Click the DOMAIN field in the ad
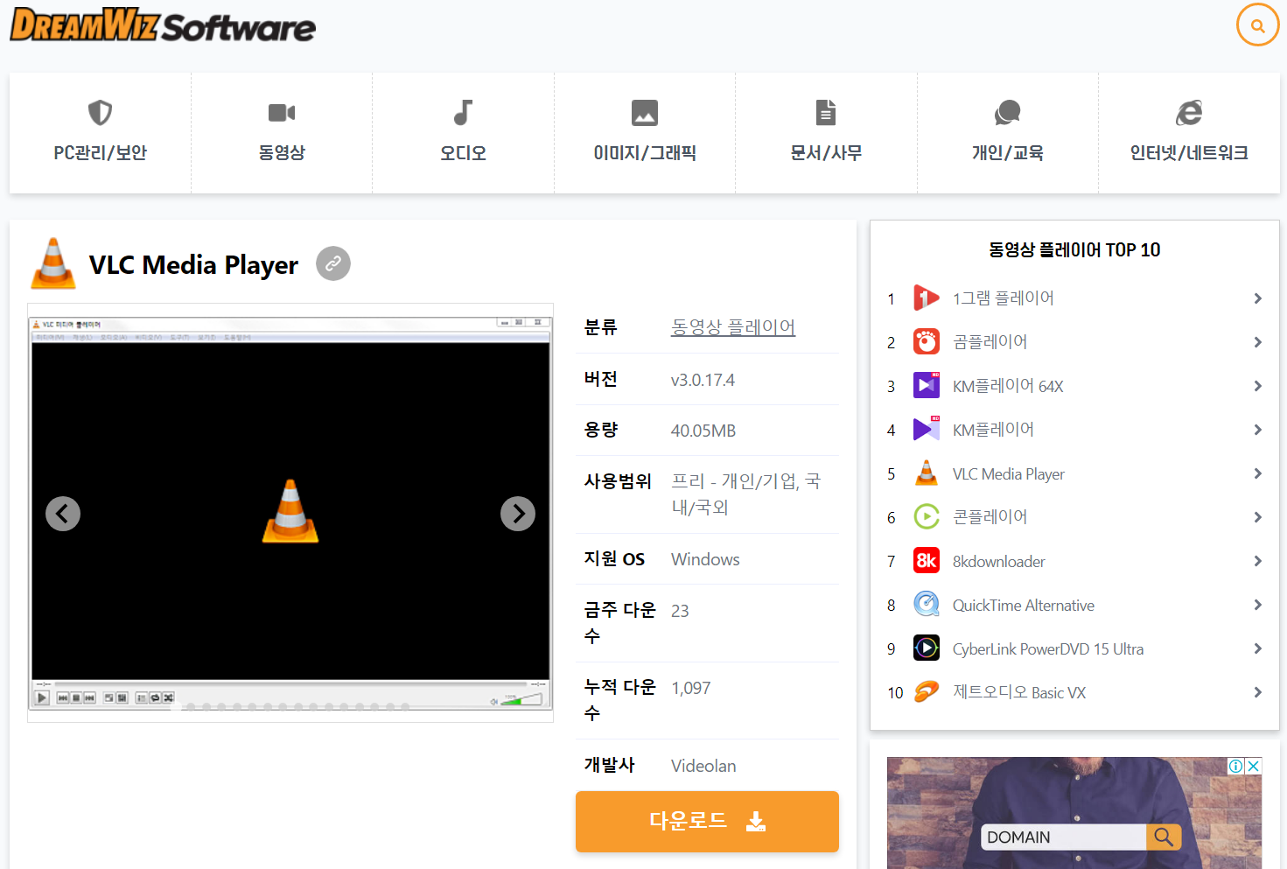The image size is (1287, 869). (x=1063, y=837)
